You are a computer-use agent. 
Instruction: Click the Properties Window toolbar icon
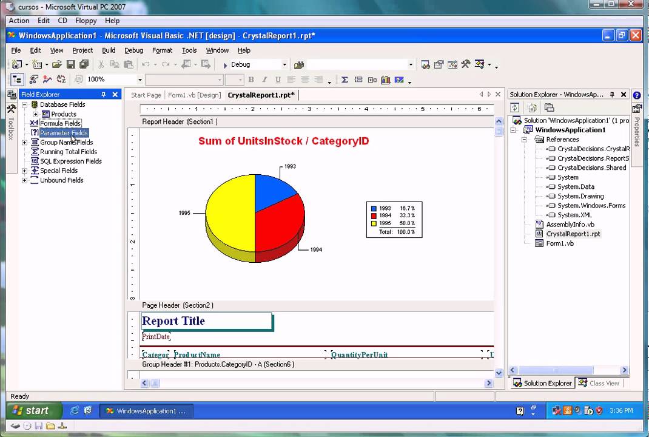(439, 64)
